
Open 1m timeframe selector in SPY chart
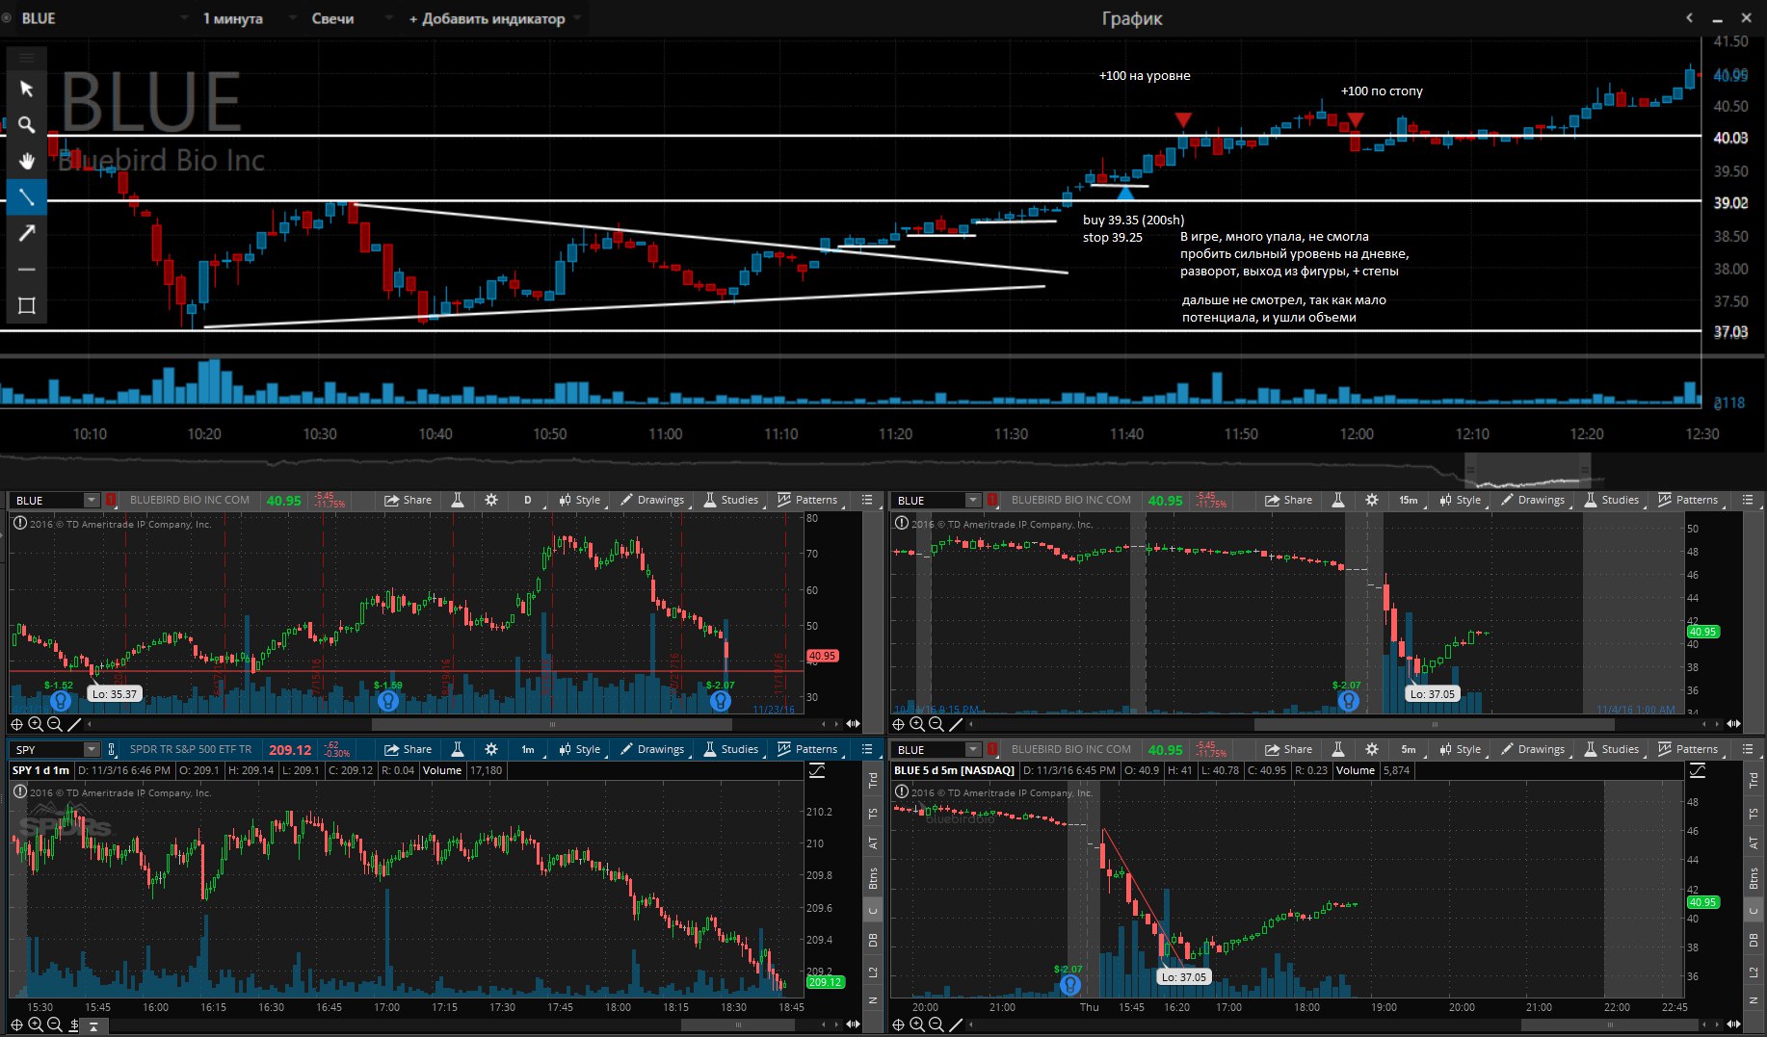click(528, 749)
